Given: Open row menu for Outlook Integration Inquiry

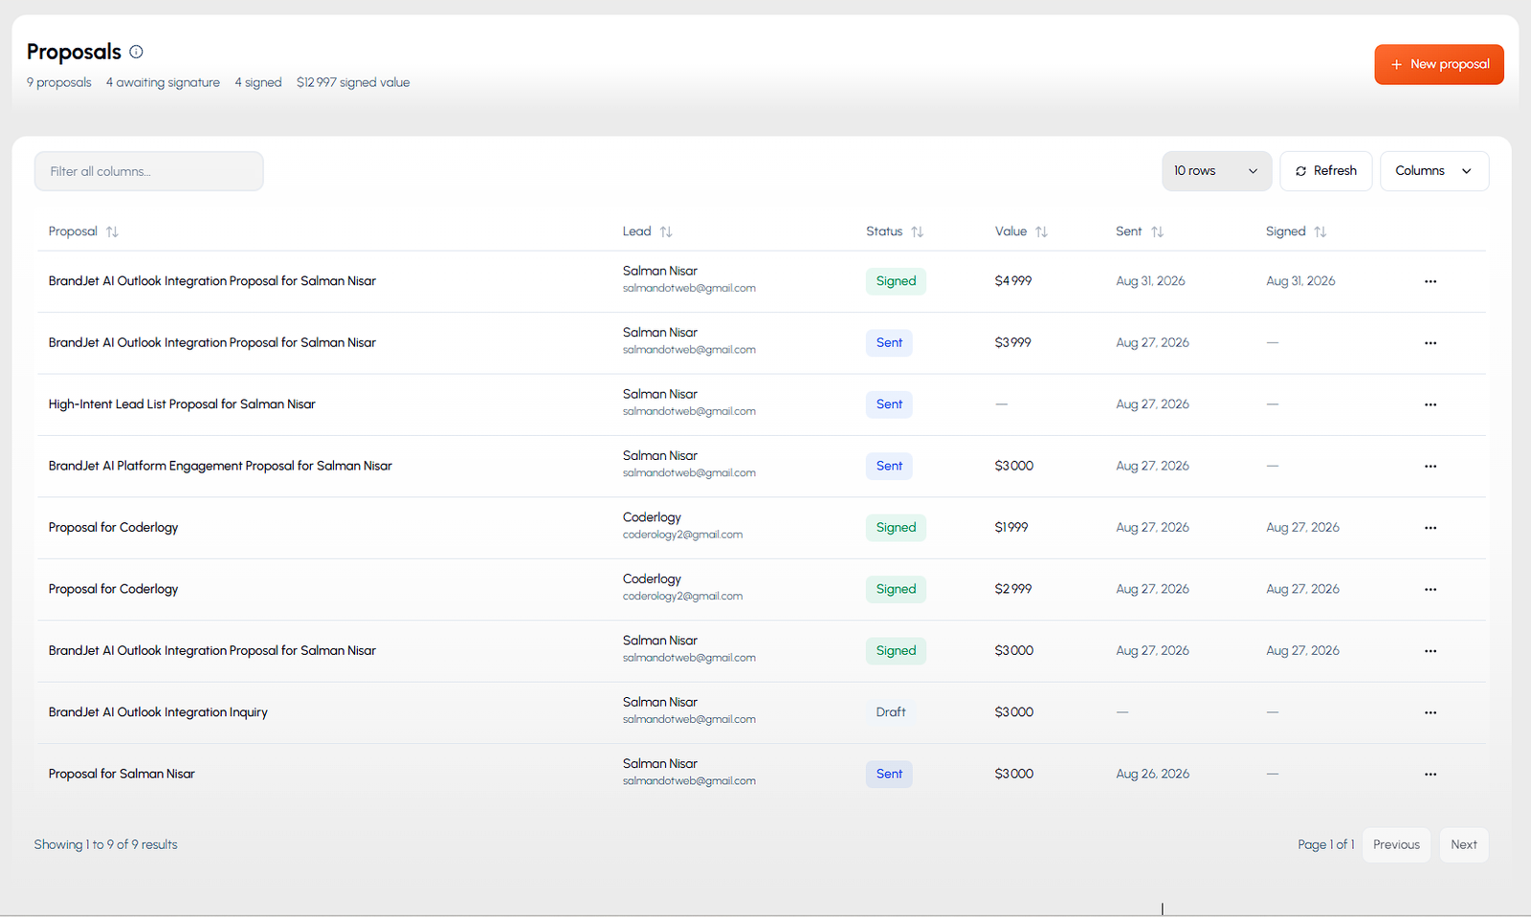Looking at the screenshot, I should pos(1431,712).
